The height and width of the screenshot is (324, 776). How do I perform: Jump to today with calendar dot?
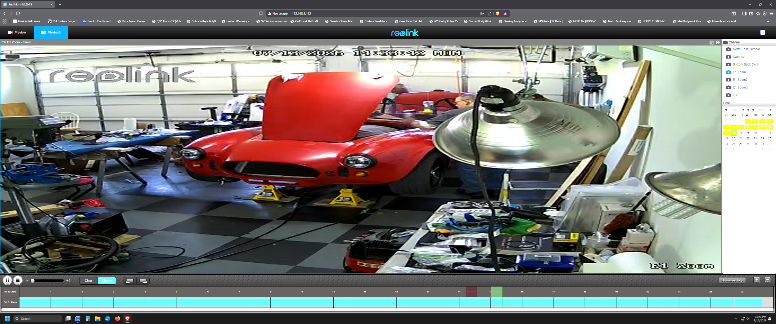click(748, 110)
